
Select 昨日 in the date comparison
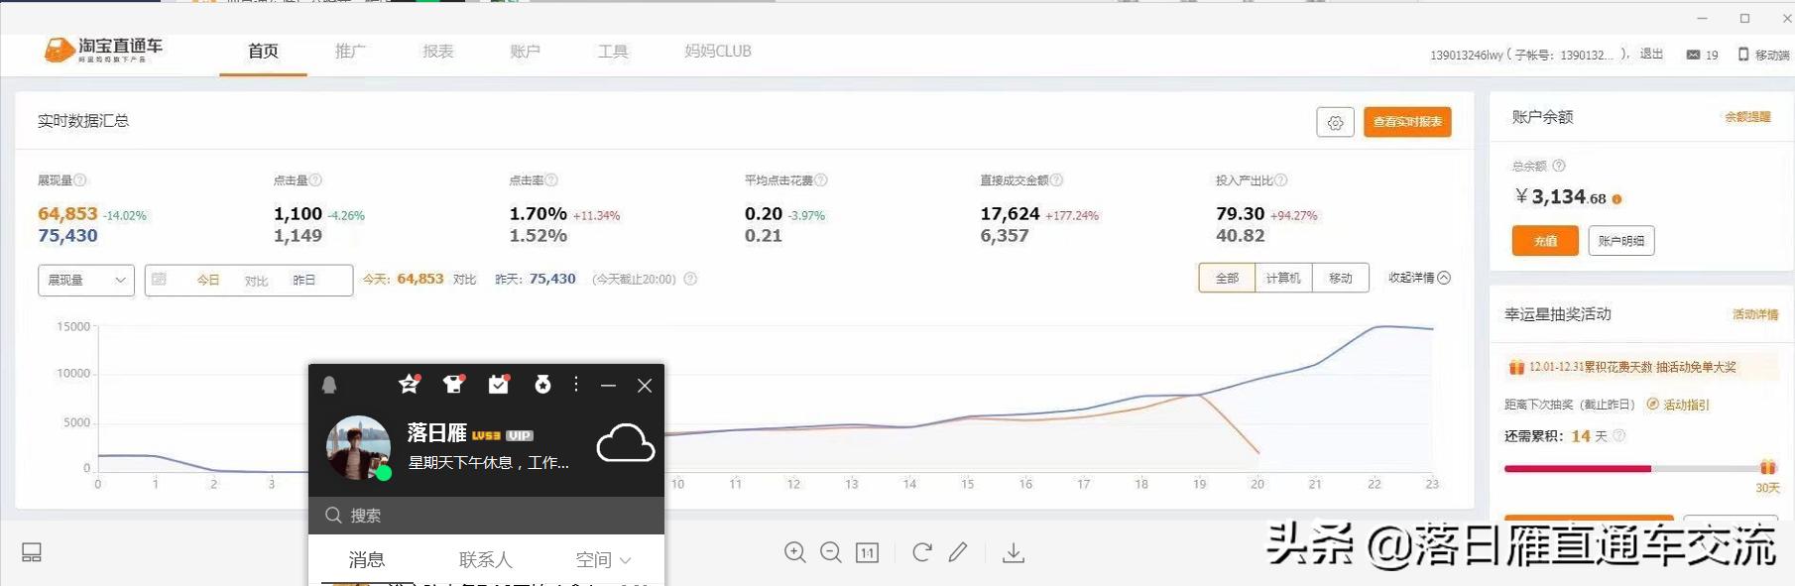pyautogui.click(x=303, y=281)
